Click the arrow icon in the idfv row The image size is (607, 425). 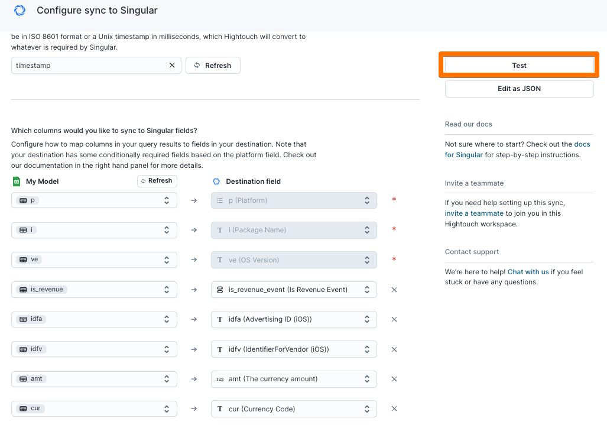coord(194,349)
